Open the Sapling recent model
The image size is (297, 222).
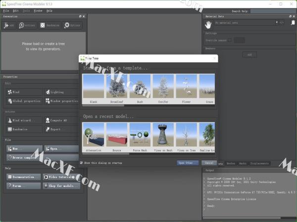[207, 137]
